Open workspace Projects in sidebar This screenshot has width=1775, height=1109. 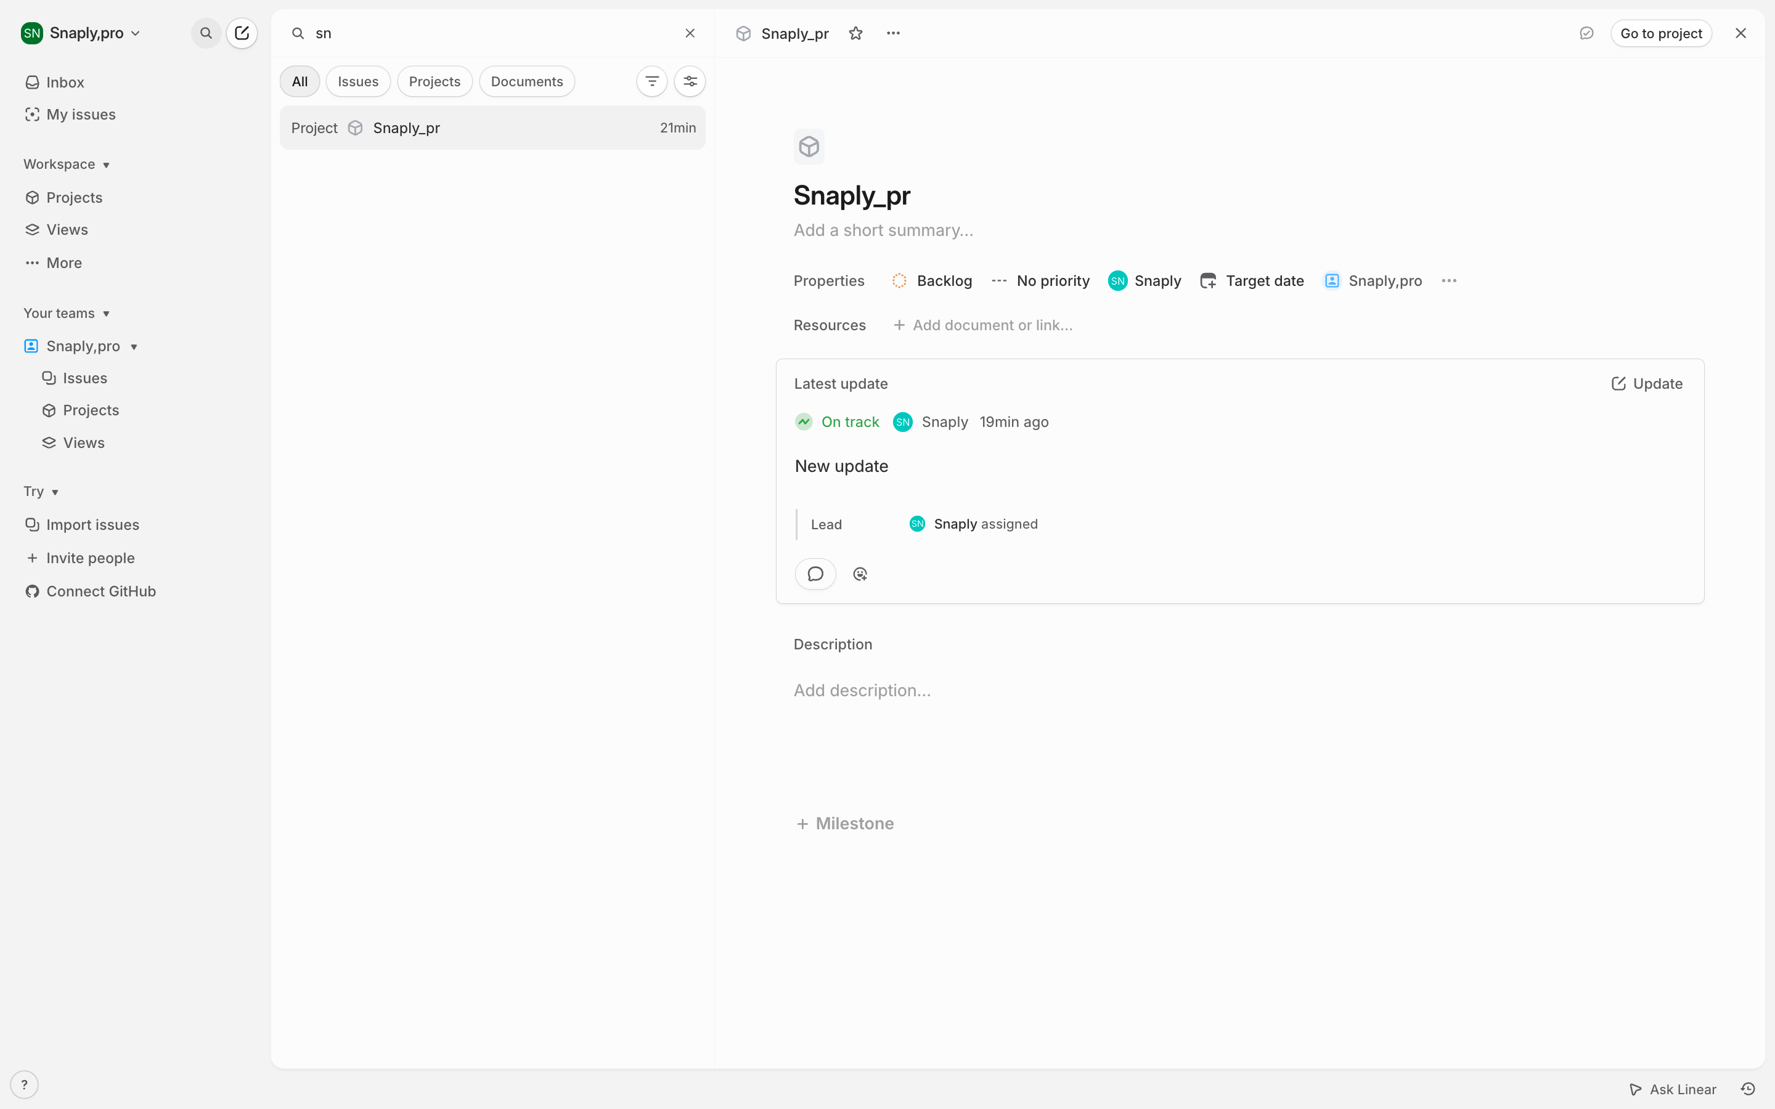[64, 197]
